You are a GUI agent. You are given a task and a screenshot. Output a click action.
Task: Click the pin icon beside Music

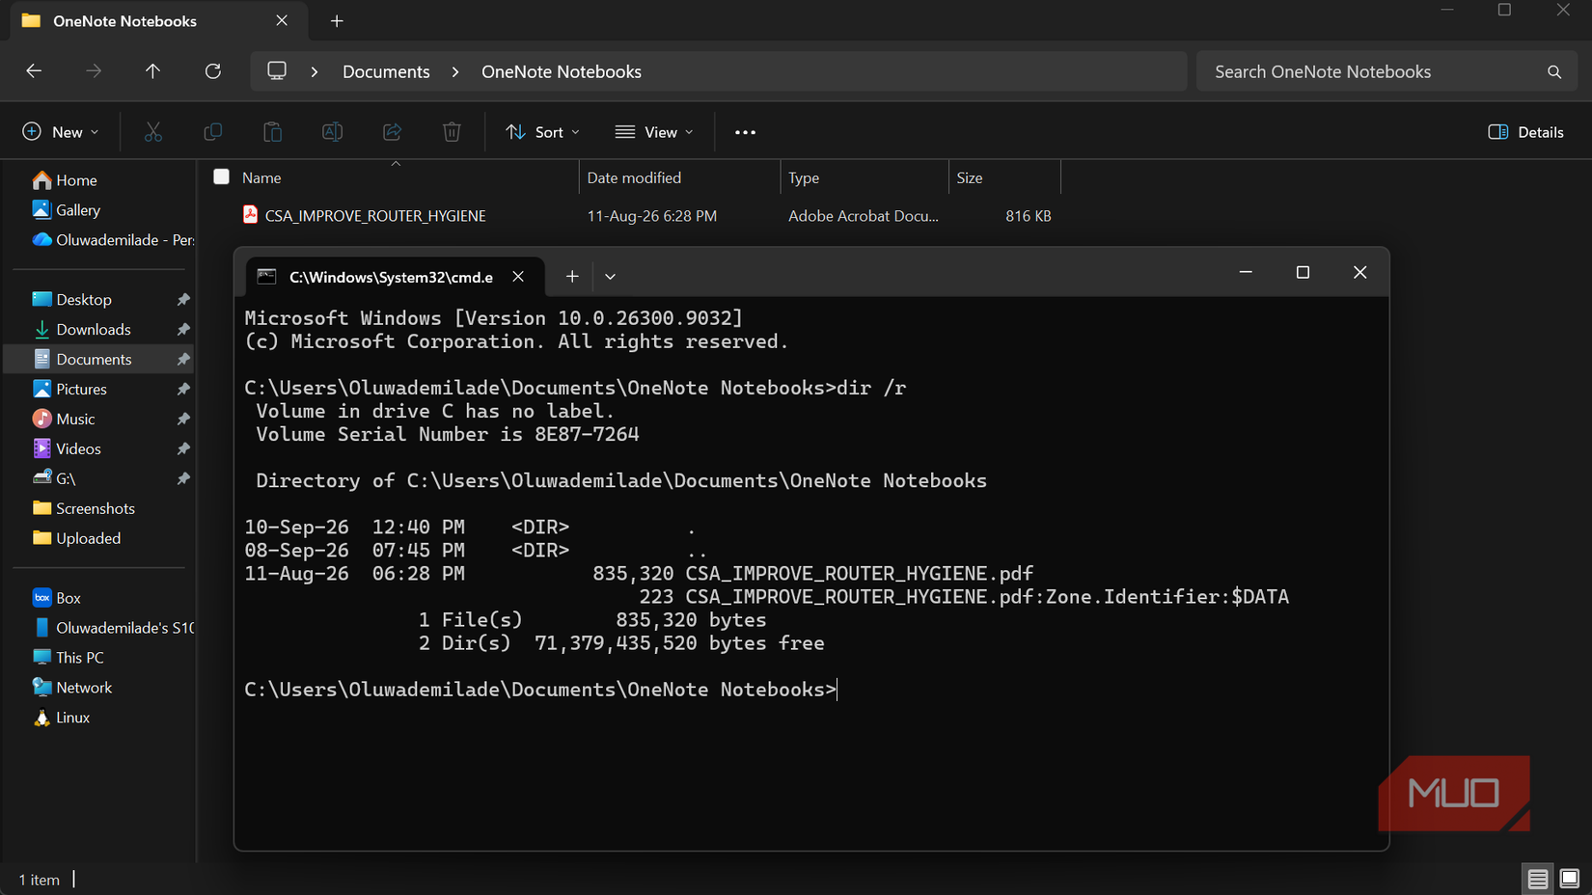coord(183,420)
